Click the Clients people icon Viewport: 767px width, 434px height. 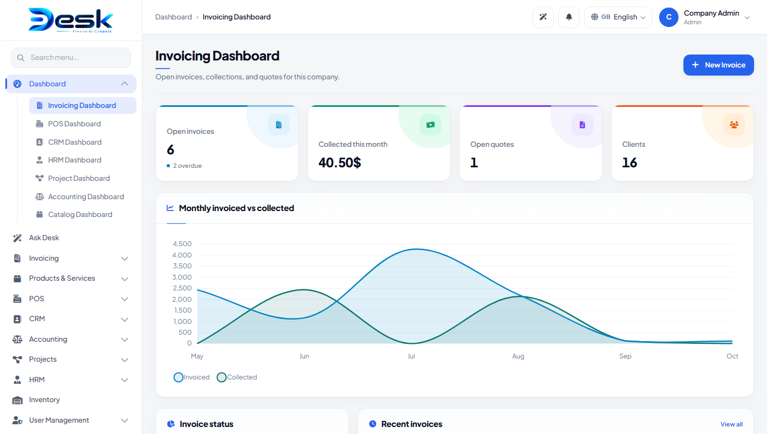[x=734, y=125]
